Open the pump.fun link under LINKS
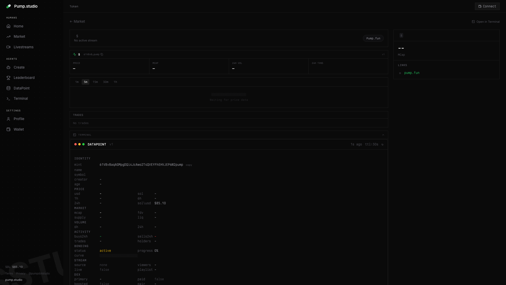Screen dimensions: 506x285 point(412,73)
